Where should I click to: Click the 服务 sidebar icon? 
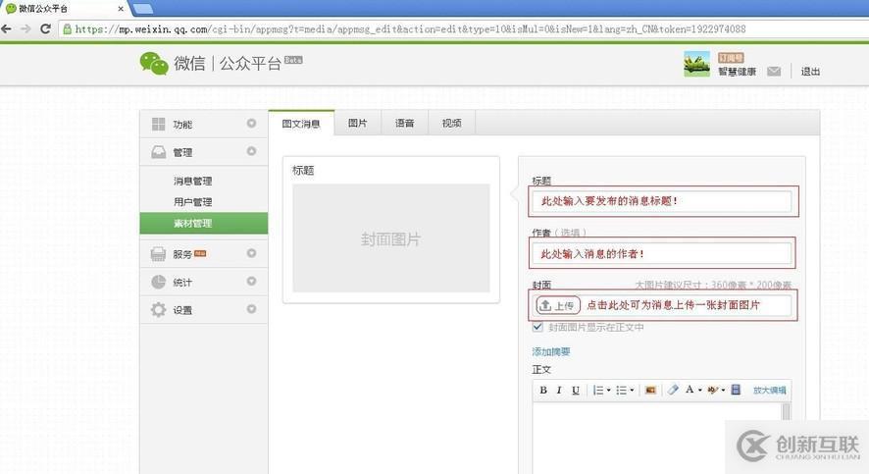pos(159,254)
